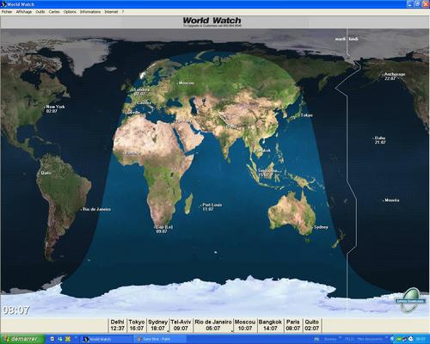This screenshot has width=430, height=344.
Task: Open the Cartes menu
Action: (54, 12)
